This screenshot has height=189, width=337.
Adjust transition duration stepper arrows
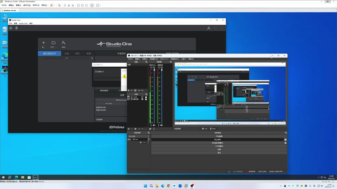pos(149,139)
